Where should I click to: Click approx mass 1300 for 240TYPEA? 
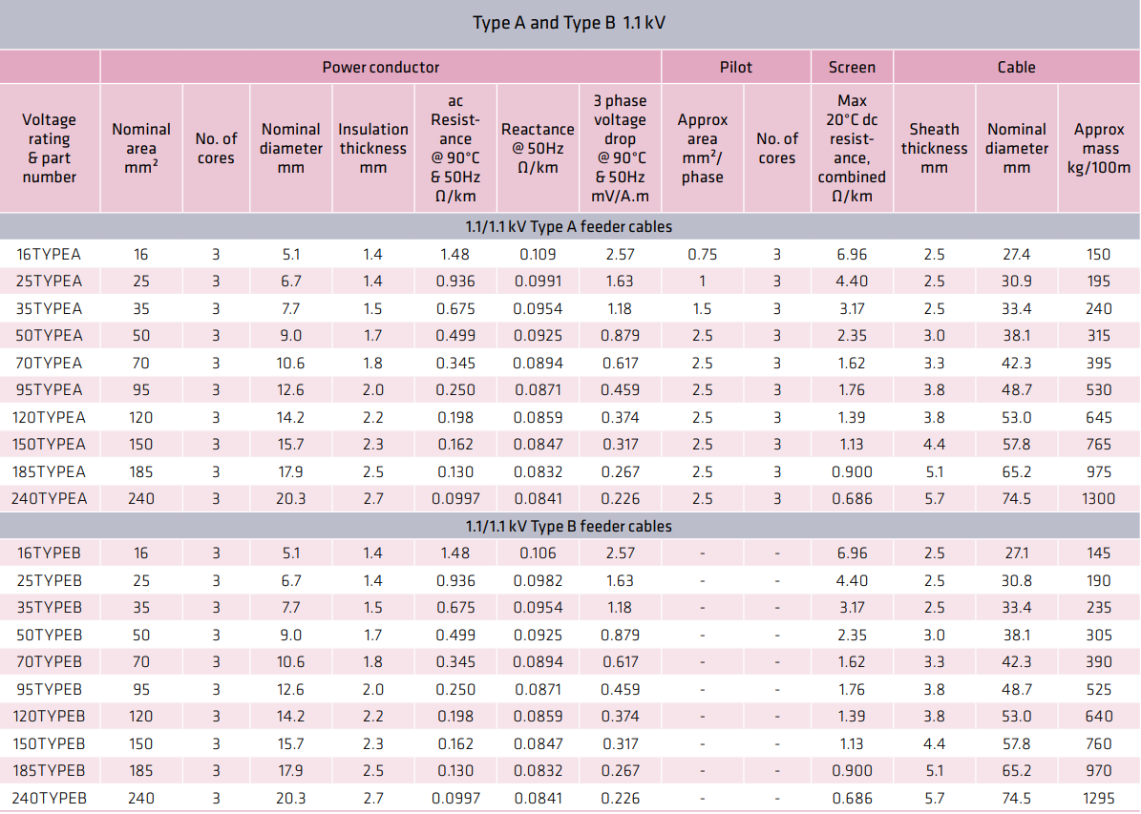[1099, 499]
